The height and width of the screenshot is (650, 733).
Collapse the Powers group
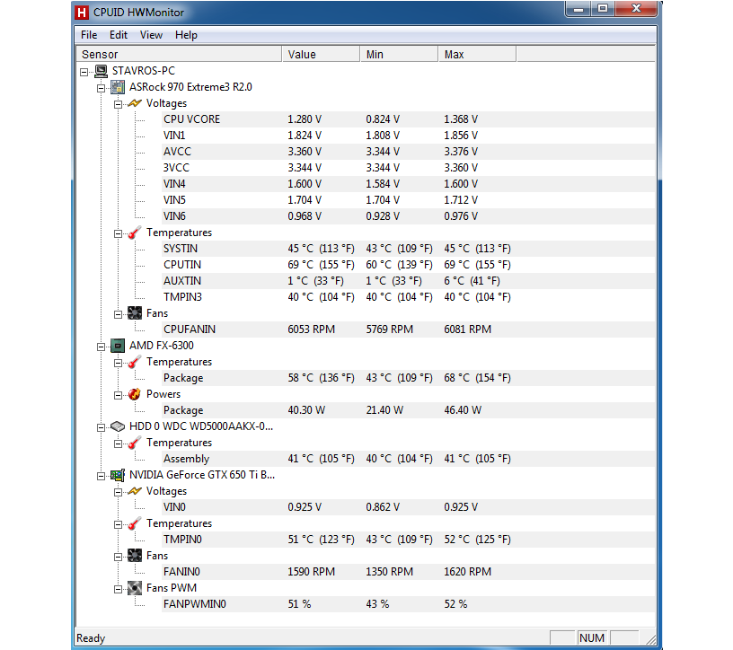pos(119,395)
